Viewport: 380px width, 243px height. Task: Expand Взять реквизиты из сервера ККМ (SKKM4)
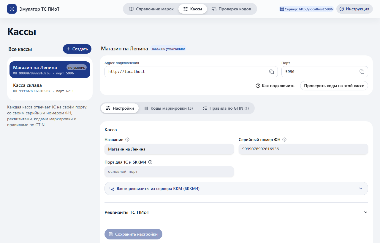[x=236, y=188]
